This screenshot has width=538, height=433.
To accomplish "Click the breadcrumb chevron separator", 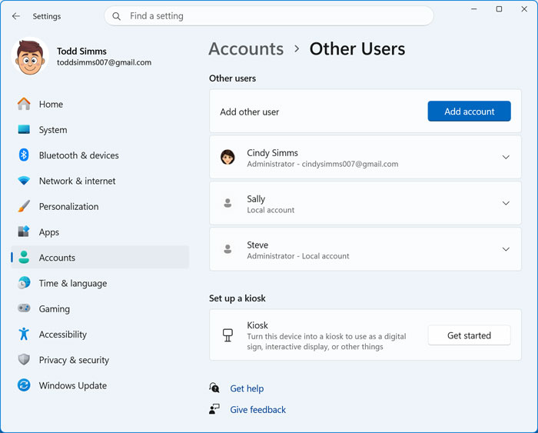I will [x=297, y=49].
